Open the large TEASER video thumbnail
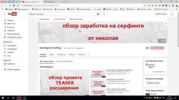The width and height of the screenshot is (179, 100). (64, 82)
